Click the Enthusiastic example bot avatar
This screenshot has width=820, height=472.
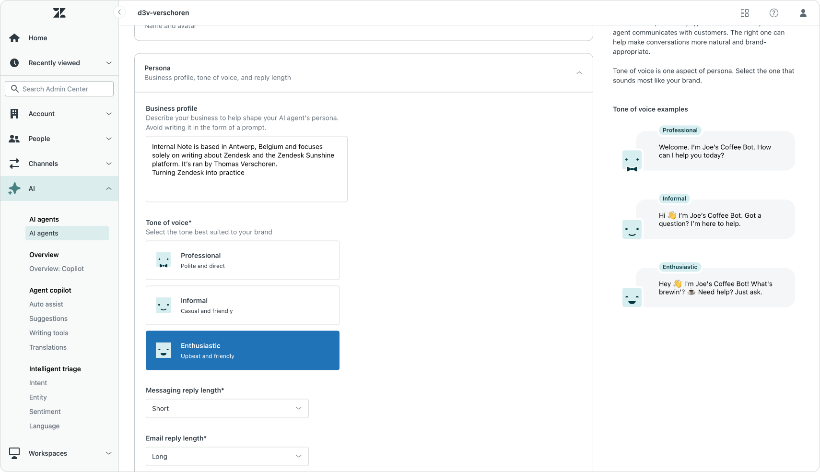pyautogui.click(x=632, y=297)
